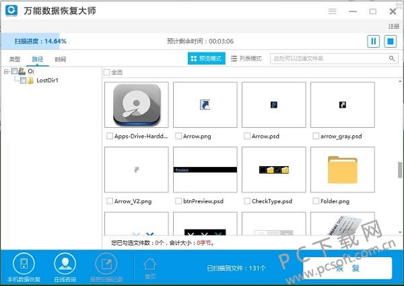Open the Folder.png thumbnail
Screen dimensions: 404x286
343,170
